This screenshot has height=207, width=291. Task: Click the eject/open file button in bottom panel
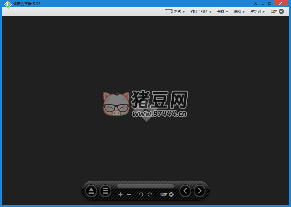click(x=91, y=191)
